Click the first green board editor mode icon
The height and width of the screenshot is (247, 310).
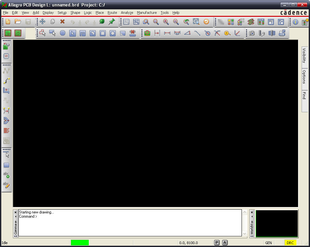click(x=8, y=33)
